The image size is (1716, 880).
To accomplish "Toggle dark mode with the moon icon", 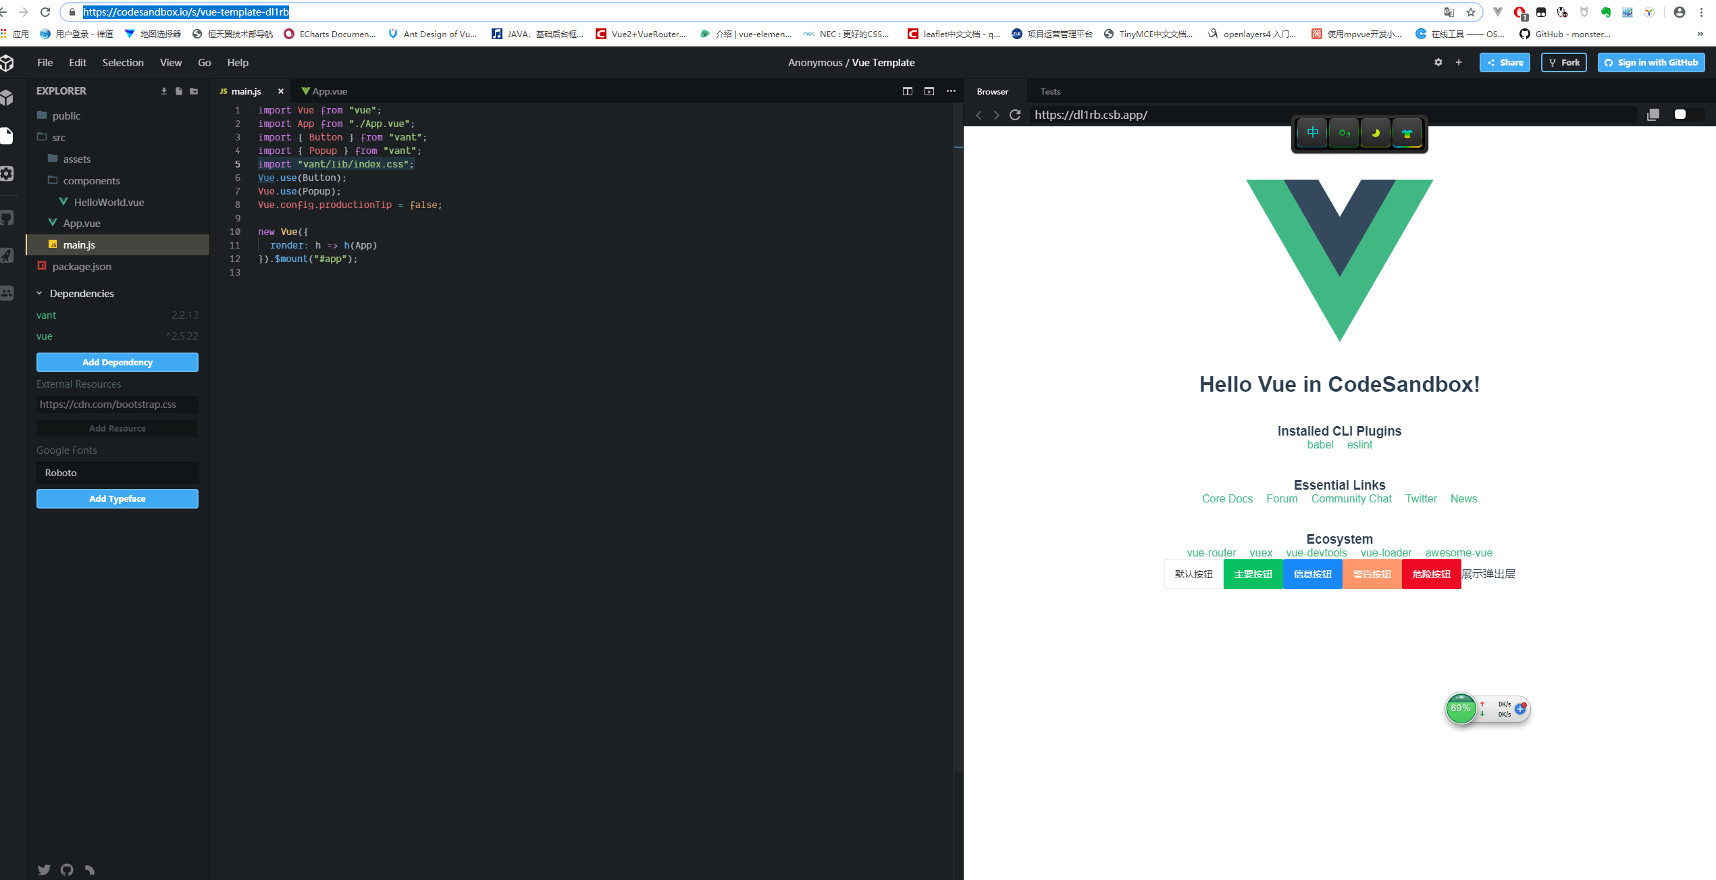I will tap(1375, 132).
